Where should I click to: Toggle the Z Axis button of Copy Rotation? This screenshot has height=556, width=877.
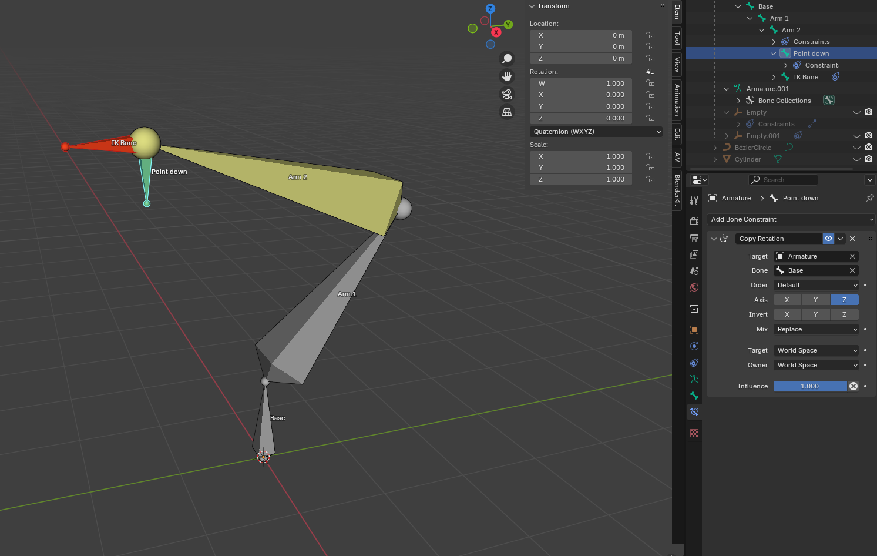pos(844,300)
